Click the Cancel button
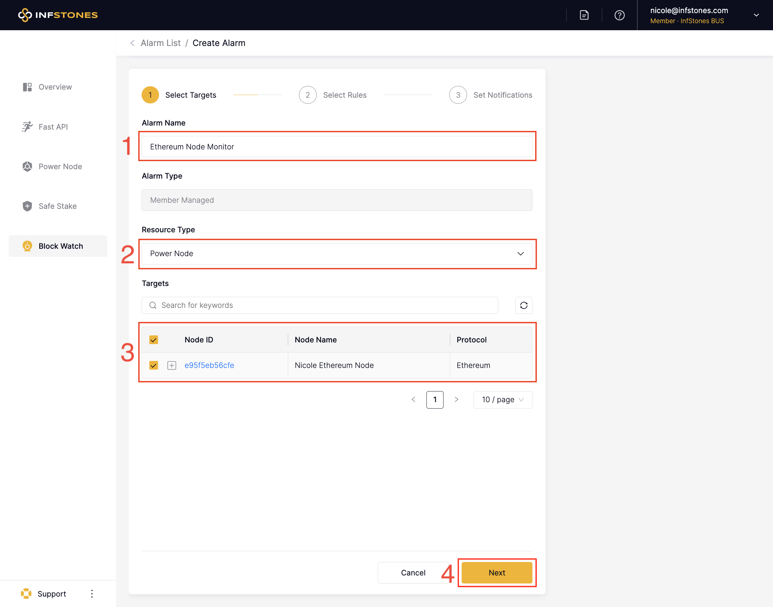The height and width of the screenshot is (607, 773). tap(413, 572)
